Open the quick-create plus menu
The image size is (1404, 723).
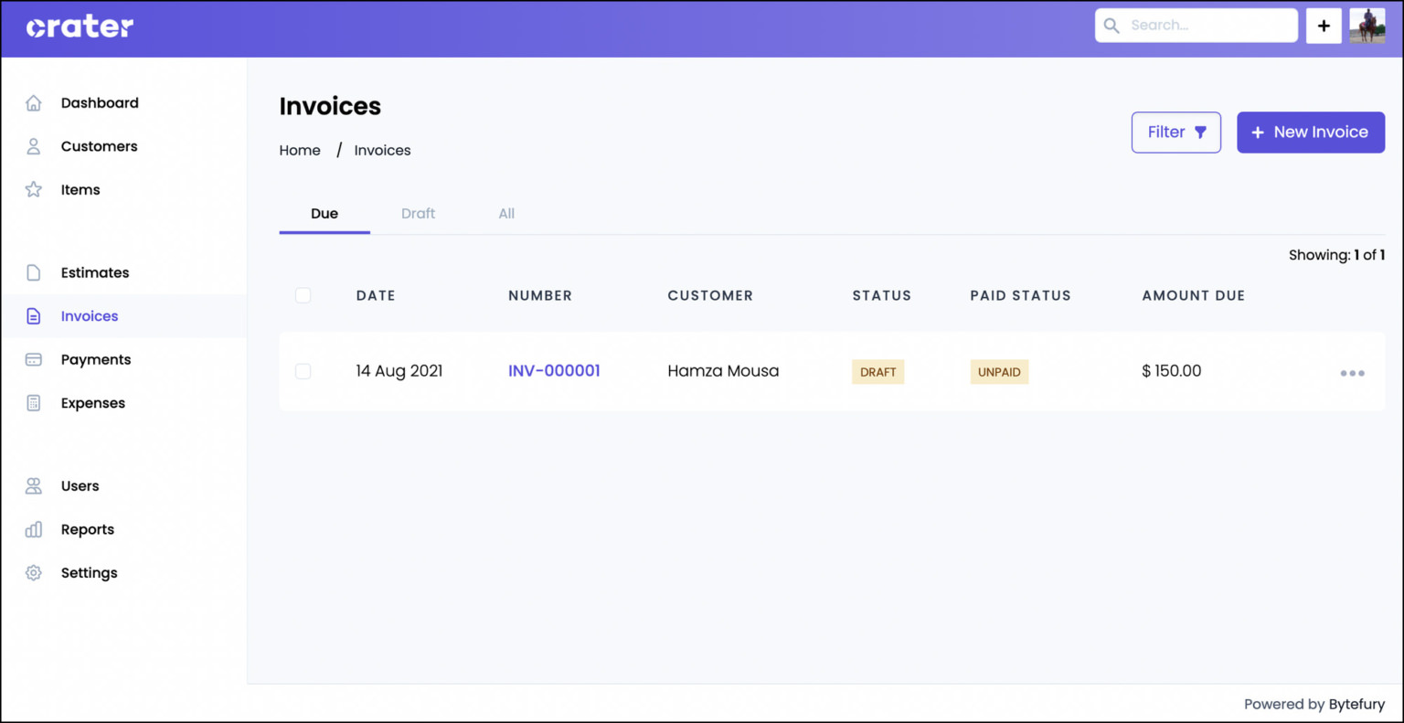(1324, 25)
